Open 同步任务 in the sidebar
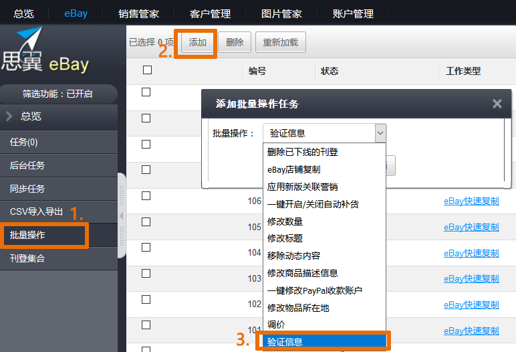The height and width of the screenshot is (352, 516). [x=59, y=189]
